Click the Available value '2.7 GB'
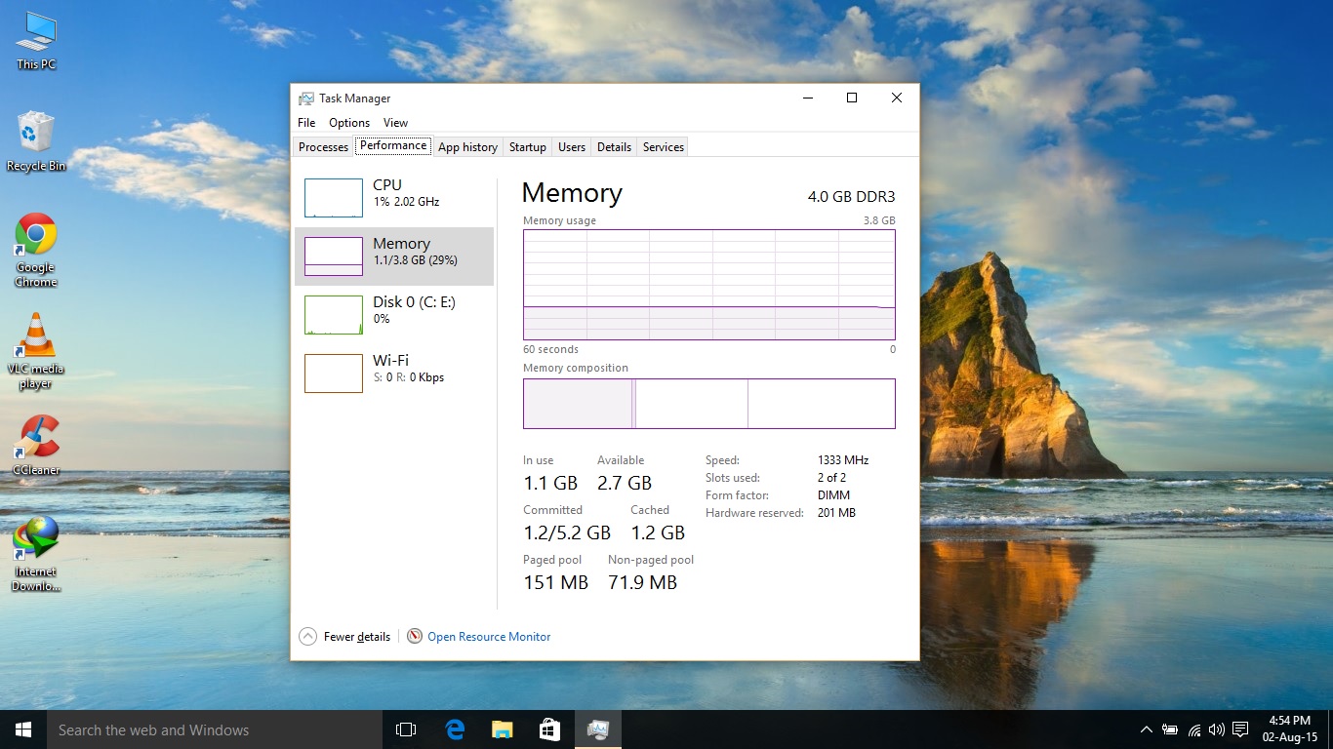The image size is (1333, 749). (x=625, y=483)
